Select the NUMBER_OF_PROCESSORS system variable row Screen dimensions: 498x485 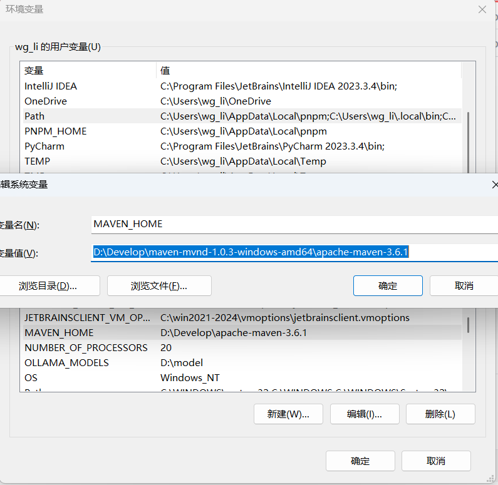[241, 347]
